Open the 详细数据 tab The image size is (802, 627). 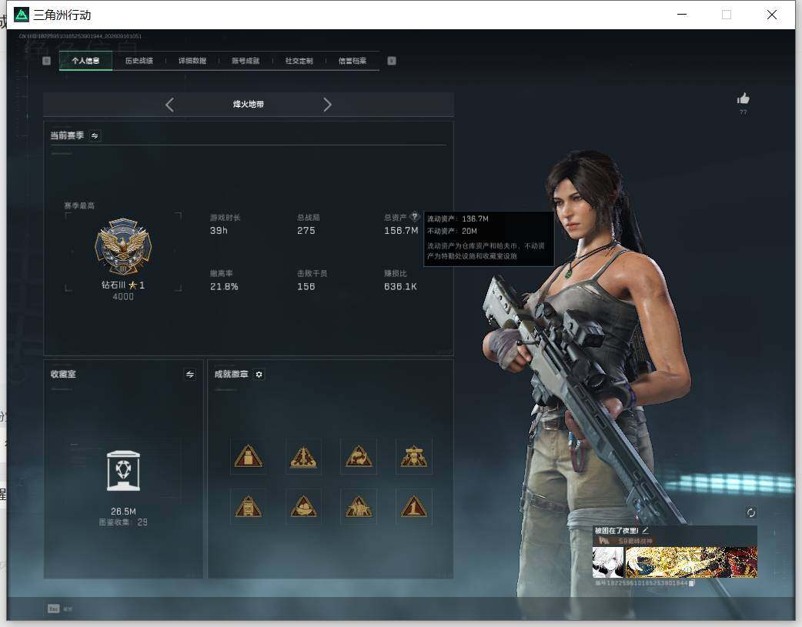coord(192,61)
